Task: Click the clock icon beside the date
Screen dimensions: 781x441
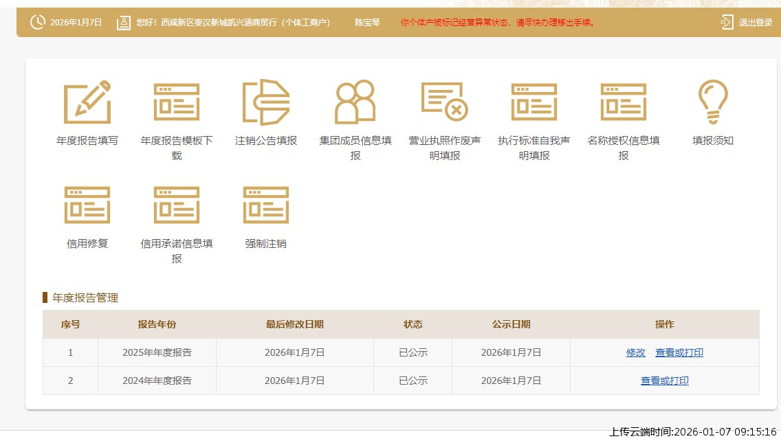Action: pyautogui.click(x=38, y=21)
